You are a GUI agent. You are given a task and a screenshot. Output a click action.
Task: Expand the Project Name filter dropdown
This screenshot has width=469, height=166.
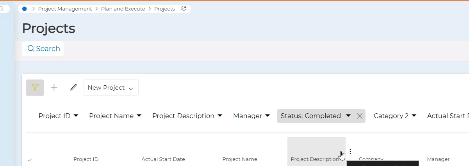coord(115,116)
